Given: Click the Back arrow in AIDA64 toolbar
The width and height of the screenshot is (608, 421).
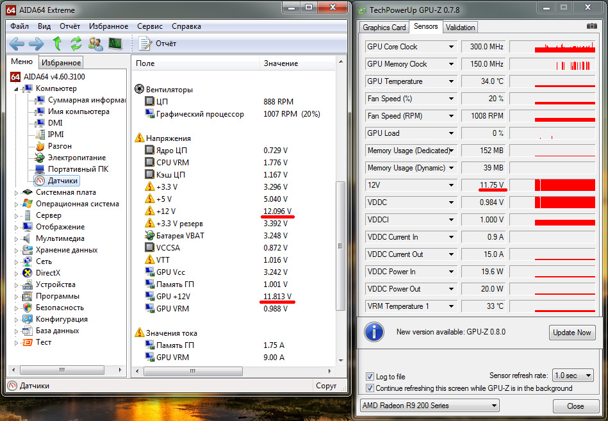Looking at the screenshot, I should (x=17, y=44).
